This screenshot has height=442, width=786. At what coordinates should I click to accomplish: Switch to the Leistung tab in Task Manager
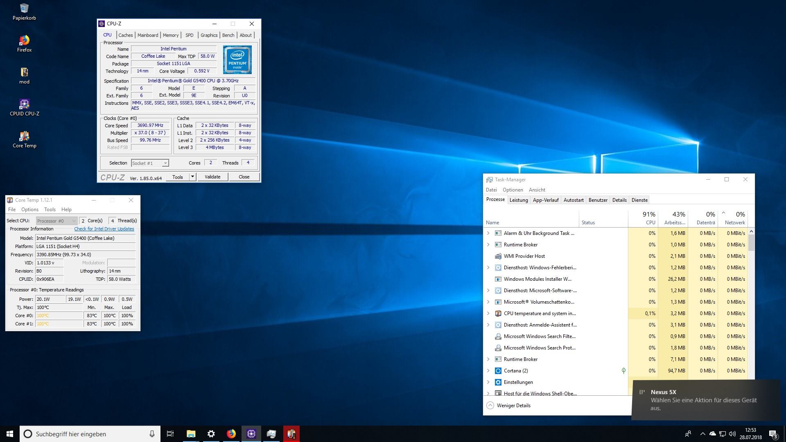coord(519,200)
